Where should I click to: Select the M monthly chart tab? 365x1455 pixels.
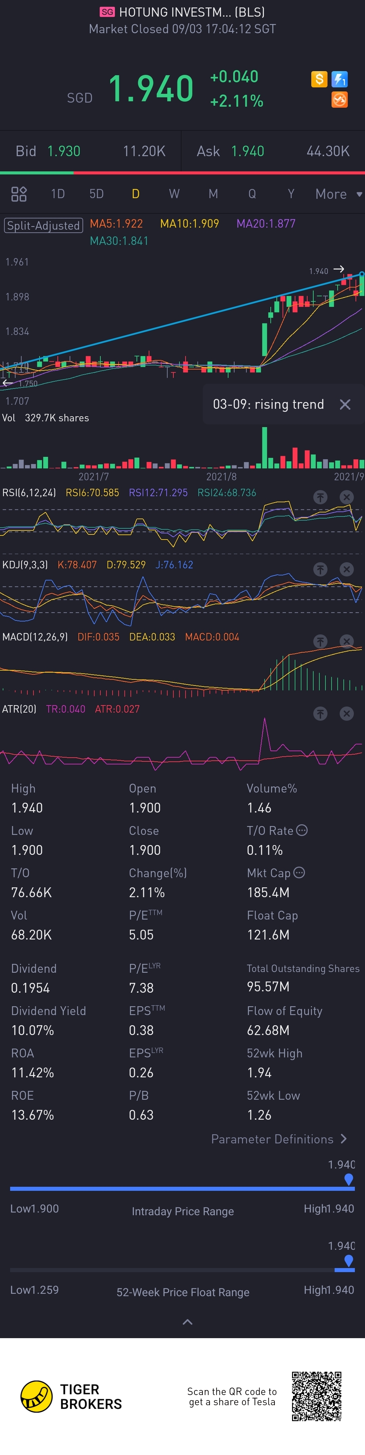(213, 194)
